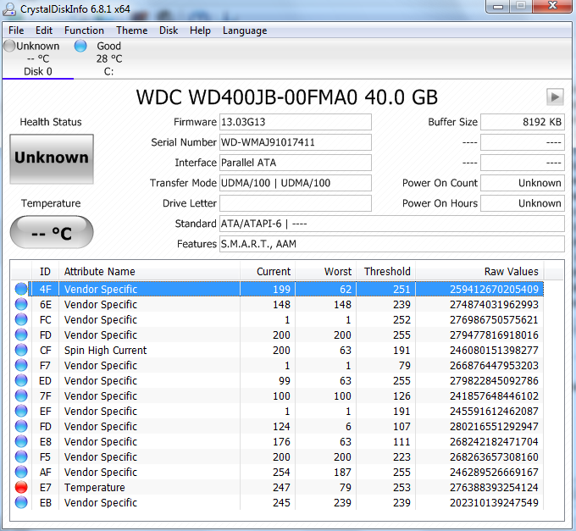Click next disk arrow button

555,97
